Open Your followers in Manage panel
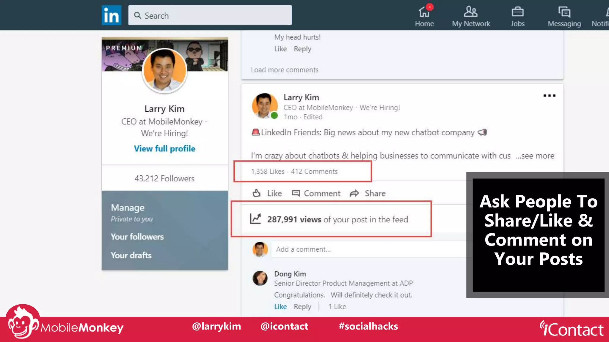The image size is (609, 342). 137,237
